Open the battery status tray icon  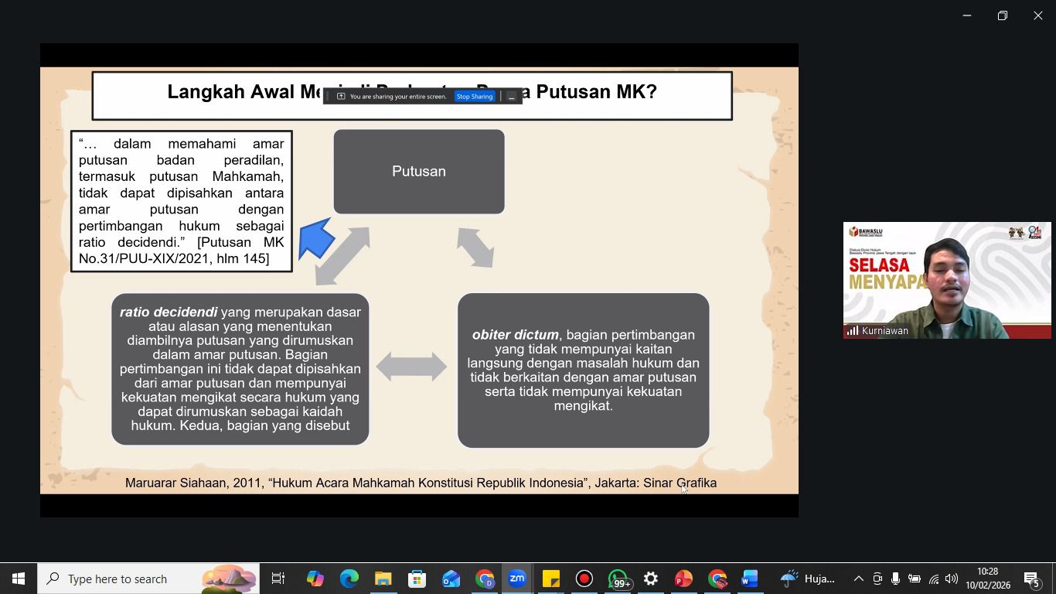tap(915, 579)
